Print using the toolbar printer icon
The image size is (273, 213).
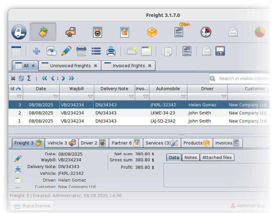pos(111,51)
